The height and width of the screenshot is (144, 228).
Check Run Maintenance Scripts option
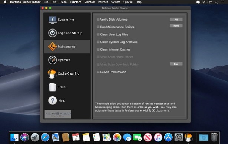pos(98,27)
